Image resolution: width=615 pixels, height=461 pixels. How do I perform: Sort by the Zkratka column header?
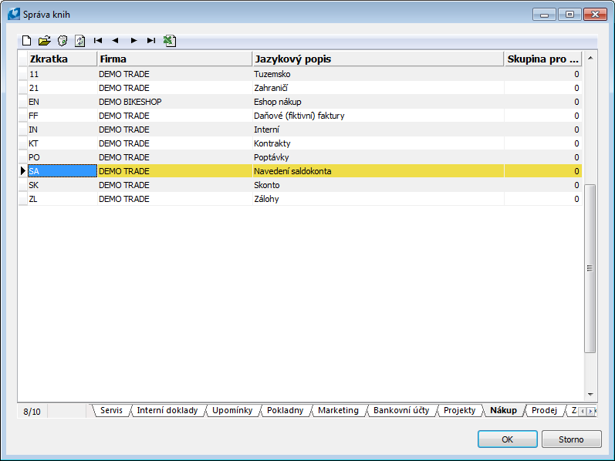[62, 59]
